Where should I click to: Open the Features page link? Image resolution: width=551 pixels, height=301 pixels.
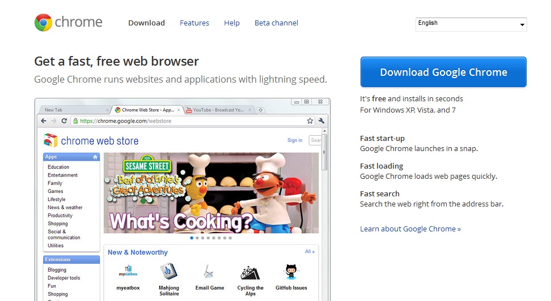194,23
